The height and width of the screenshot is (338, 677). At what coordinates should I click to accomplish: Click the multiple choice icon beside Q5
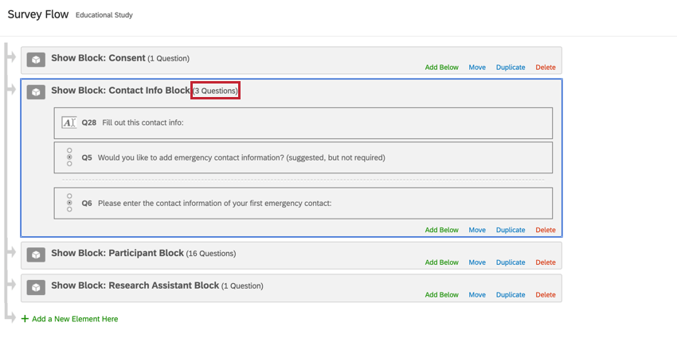pyautogui.click(x=69, y=157)
